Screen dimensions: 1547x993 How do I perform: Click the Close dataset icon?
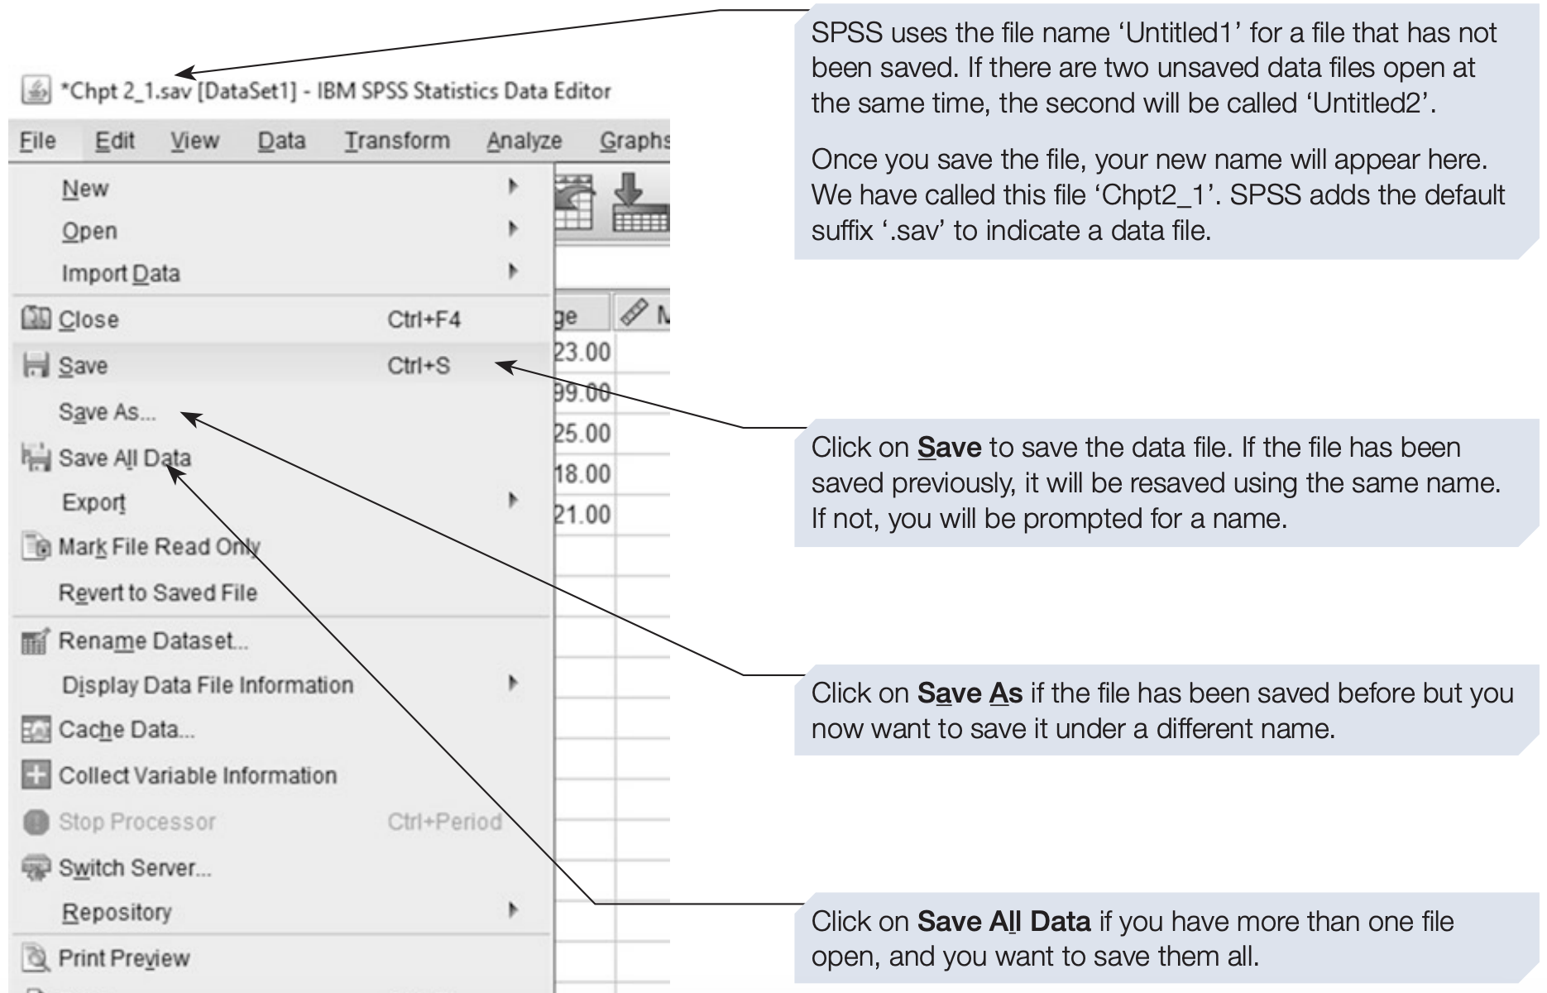[x=36, y=319]
